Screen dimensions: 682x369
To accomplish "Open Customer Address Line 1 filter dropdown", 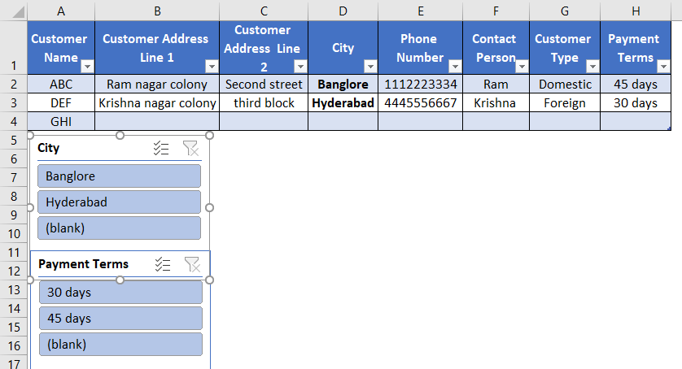I will click(212, 67).
